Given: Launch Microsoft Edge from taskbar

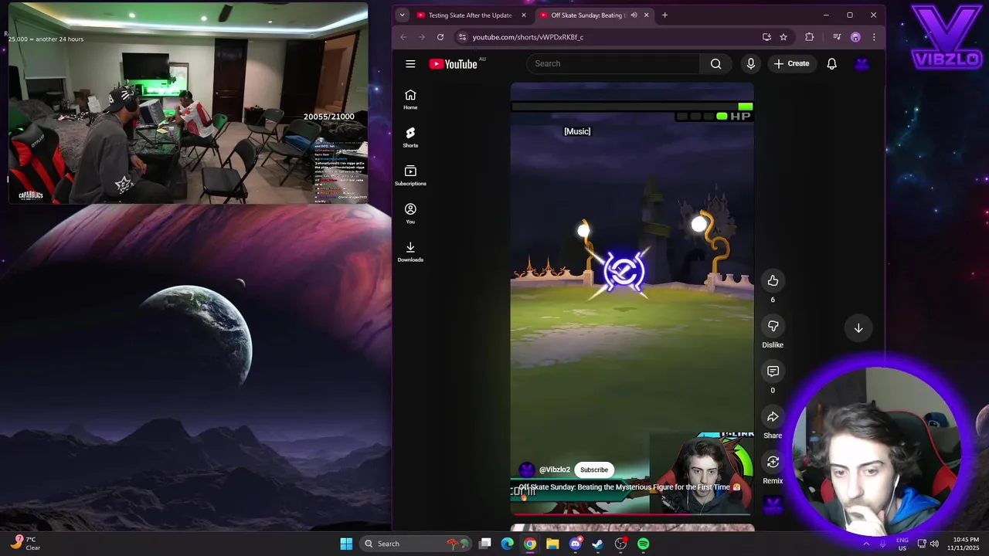Looking at the screenshot, I should 507,544.
